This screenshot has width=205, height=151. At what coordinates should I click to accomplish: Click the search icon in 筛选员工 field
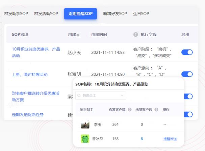click(x=79, y=96)
